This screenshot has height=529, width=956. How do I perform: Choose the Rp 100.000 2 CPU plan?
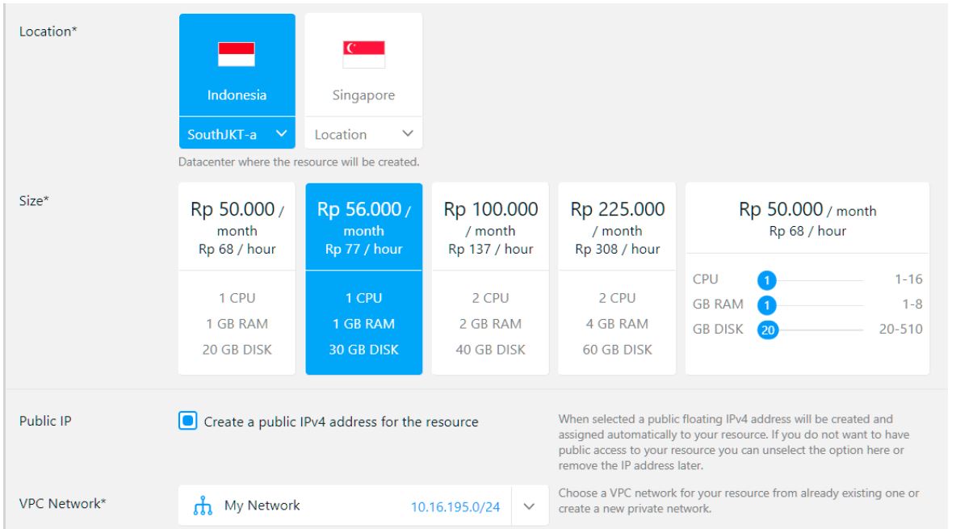click(x=490, y=279)
